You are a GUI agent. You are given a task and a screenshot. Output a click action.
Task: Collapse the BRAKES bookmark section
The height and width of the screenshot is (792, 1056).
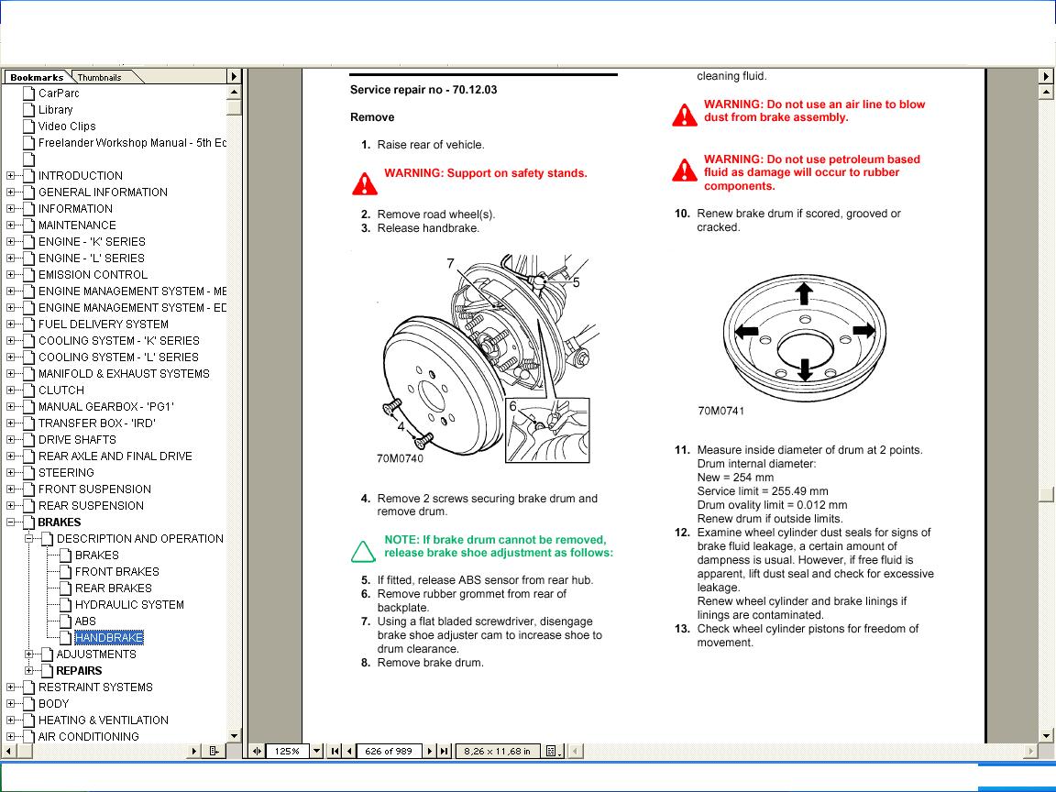click(11, 522)
